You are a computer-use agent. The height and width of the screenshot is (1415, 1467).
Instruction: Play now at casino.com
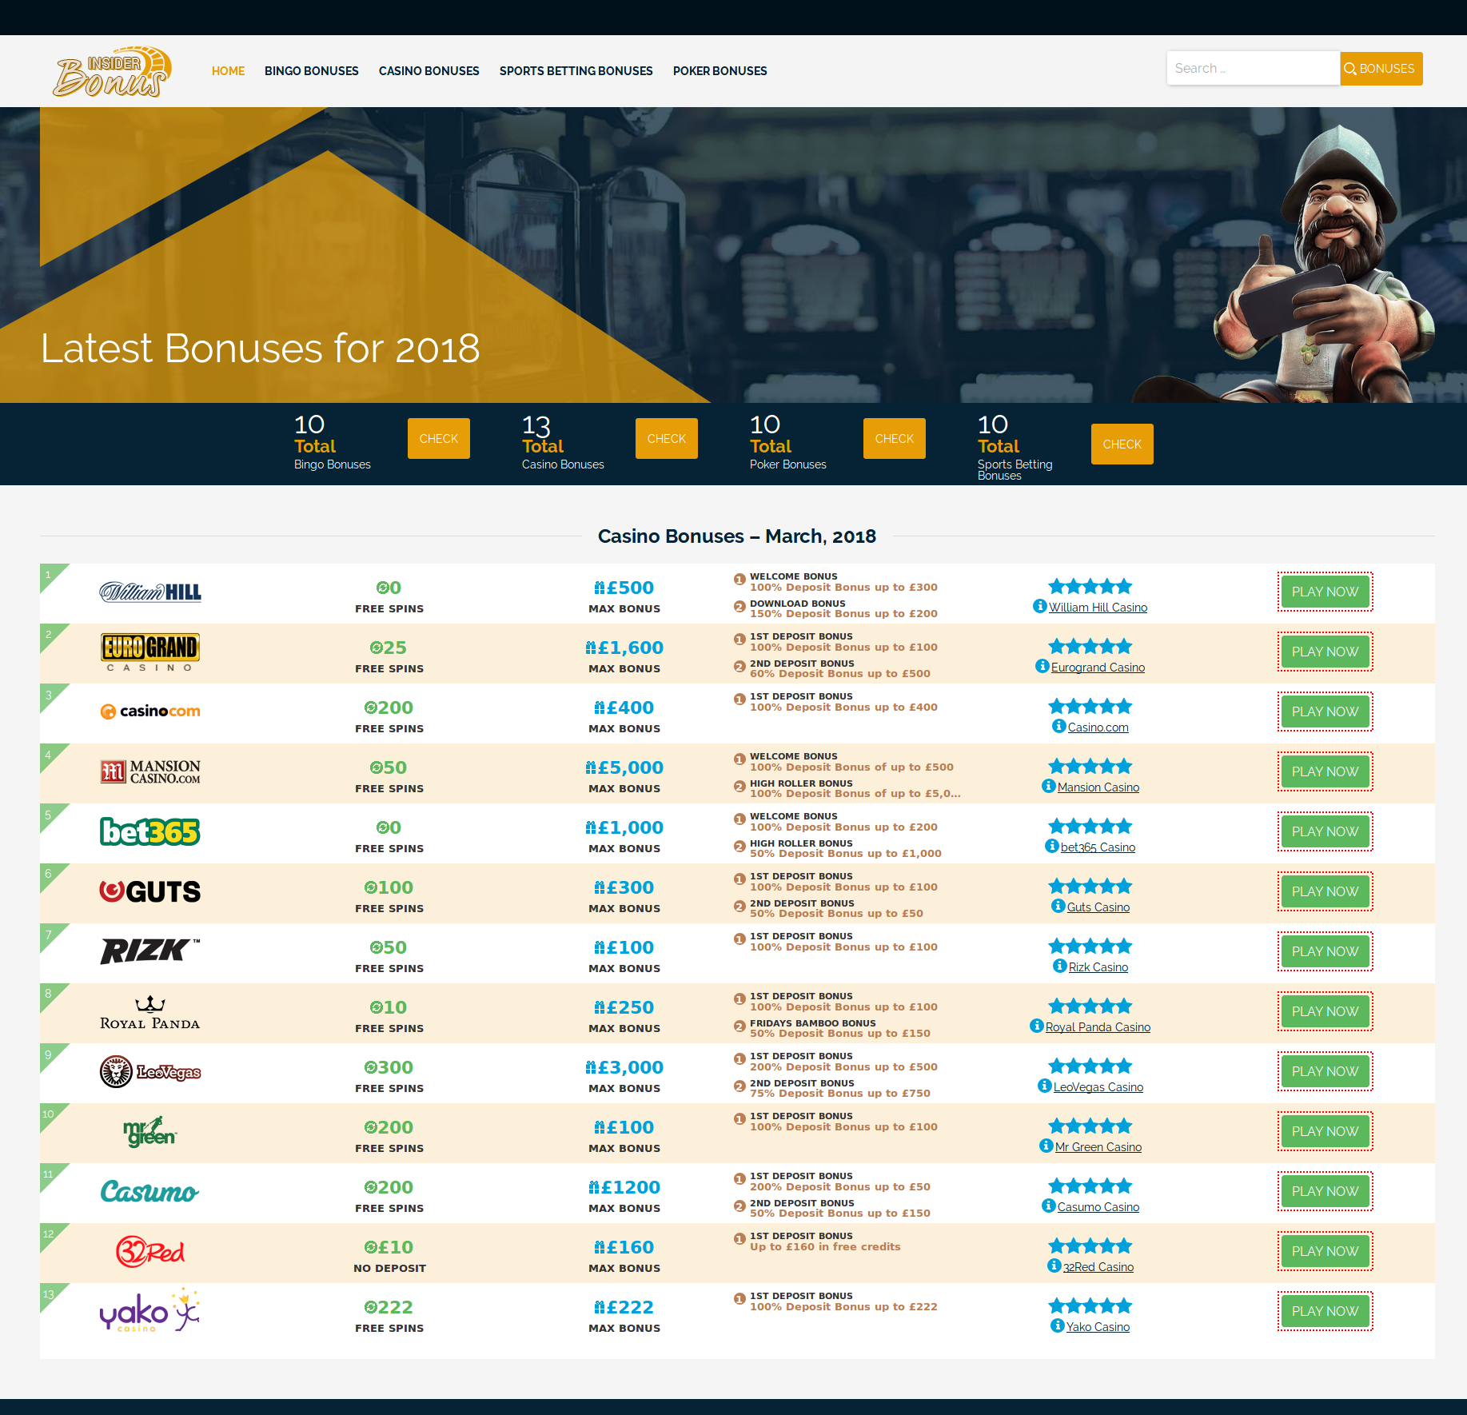click(1325, 711)
